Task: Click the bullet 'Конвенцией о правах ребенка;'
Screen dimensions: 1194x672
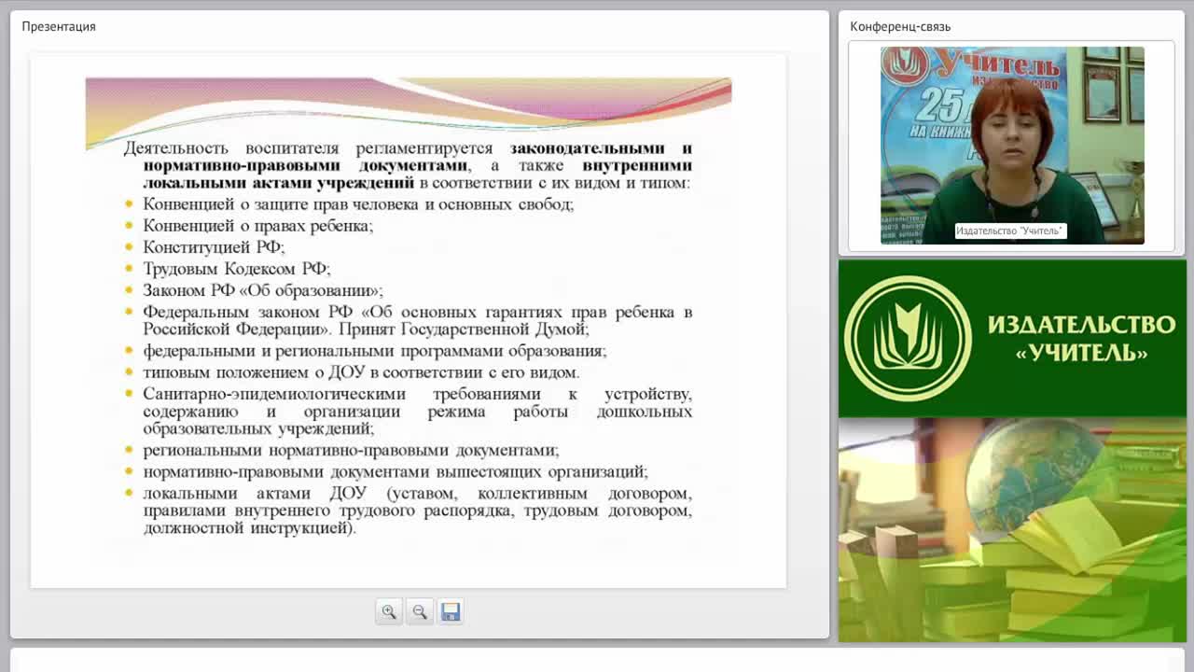Action: [x=258, y=226]
